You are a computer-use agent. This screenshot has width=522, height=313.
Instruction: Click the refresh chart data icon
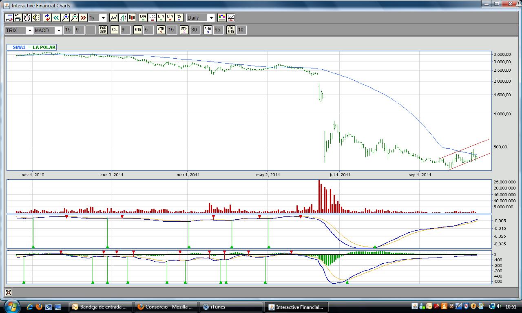click(47, 18)
